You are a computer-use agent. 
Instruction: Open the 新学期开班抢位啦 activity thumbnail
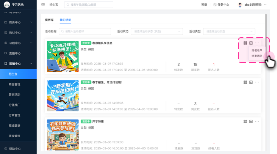(x=63, y=96)
